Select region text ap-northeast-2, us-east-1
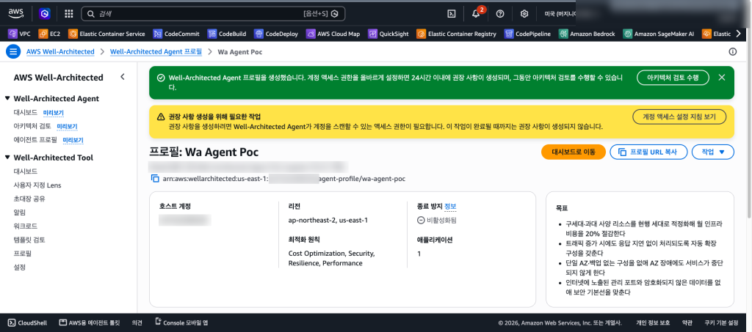Screen dimensions: 752x332 pos(328,221)
